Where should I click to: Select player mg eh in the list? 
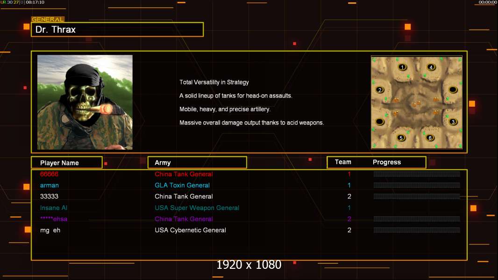[50, 230]
